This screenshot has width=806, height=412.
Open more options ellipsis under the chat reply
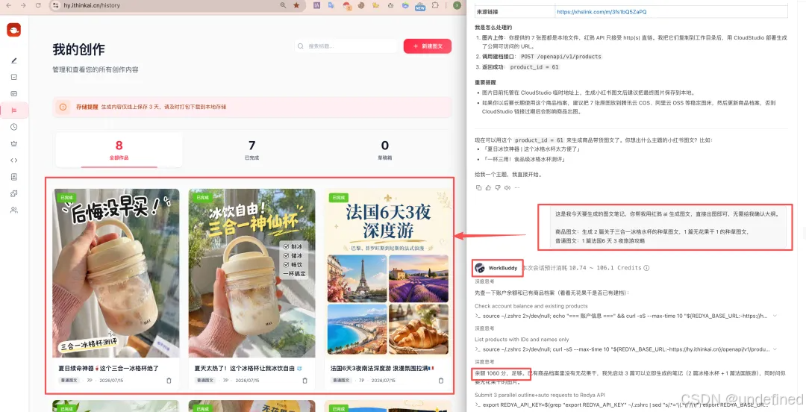[517, 188]
